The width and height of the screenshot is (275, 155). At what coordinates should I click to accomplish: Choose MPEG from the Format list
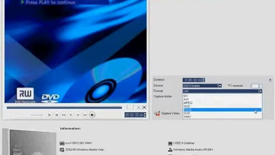223,103
